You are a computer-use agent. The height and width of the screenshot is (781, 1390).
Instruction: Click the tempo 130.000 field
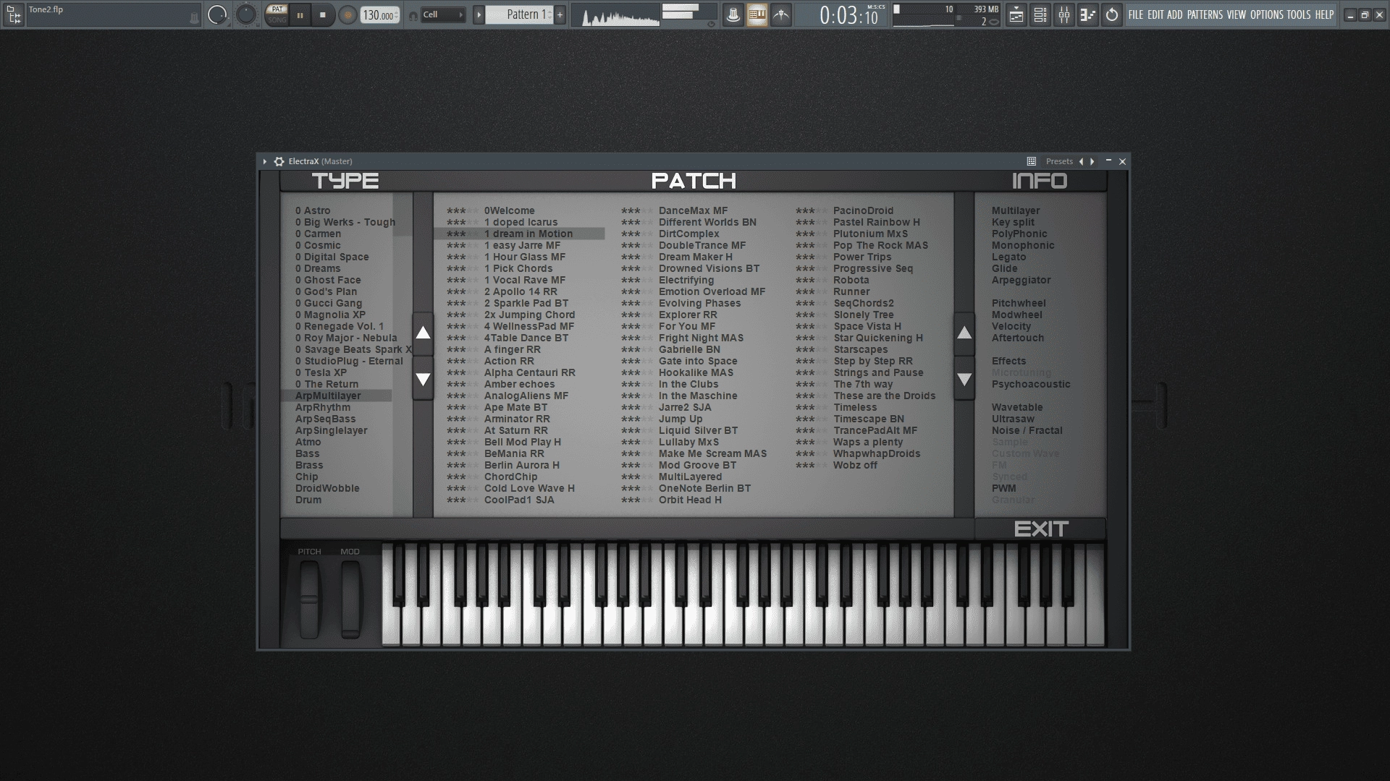click(380, 15)
